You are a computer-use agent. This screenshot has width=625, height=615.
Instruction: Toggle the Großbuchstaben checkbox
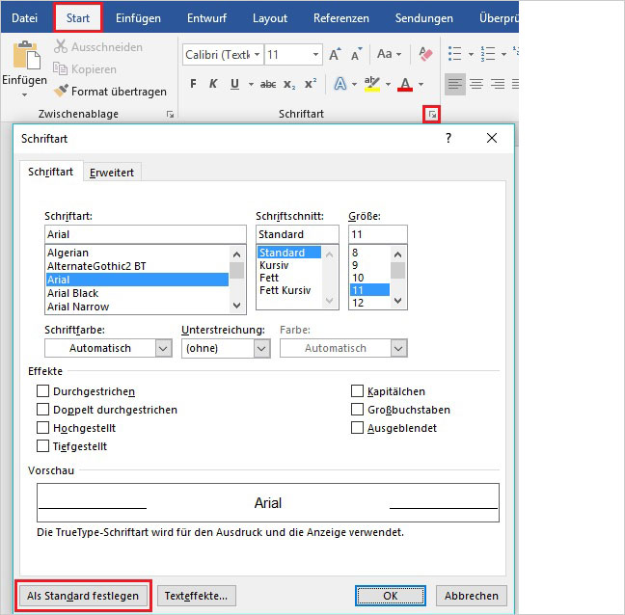point(357,410)
